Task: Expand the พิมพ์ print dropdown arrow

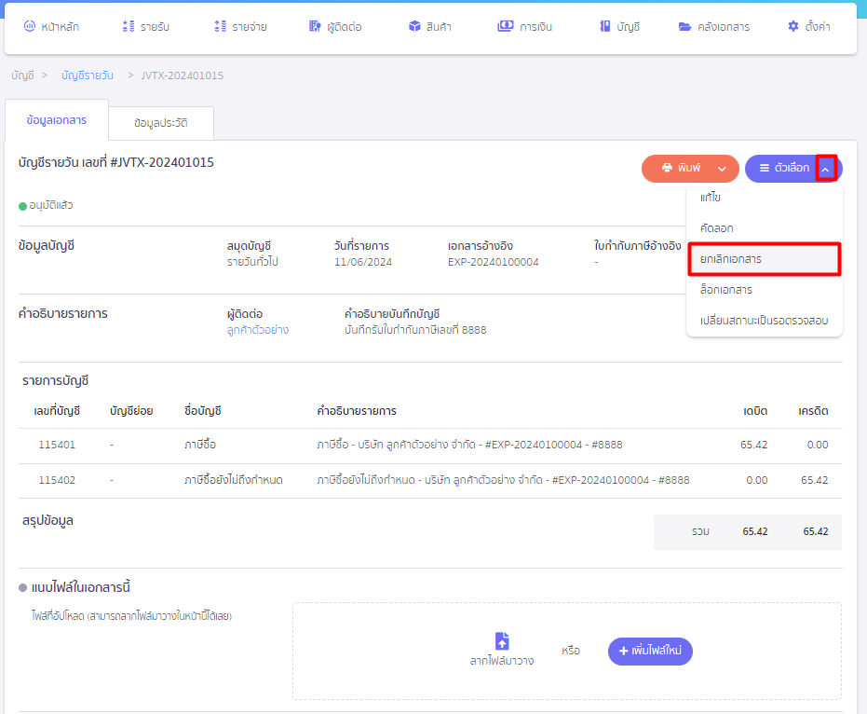Action: pos(722,169)
